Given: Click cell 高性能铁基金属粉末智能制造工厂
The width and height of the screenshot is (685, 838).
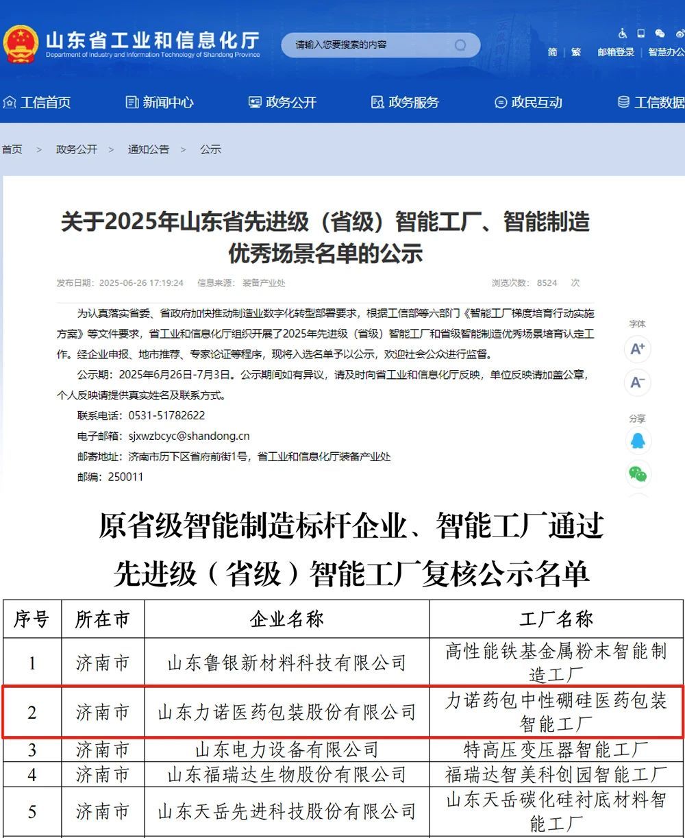Looking at the screenshot, I should click(x=556, y=663).
